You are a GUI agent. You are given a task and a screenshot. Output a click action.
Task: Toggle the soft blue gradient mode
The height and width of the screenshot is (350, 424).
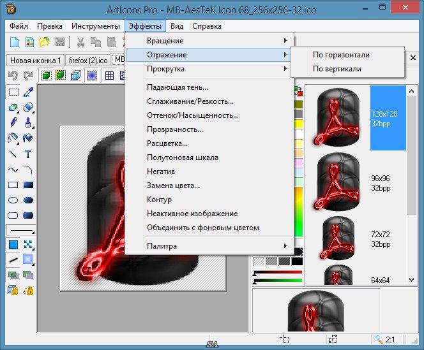28,260
